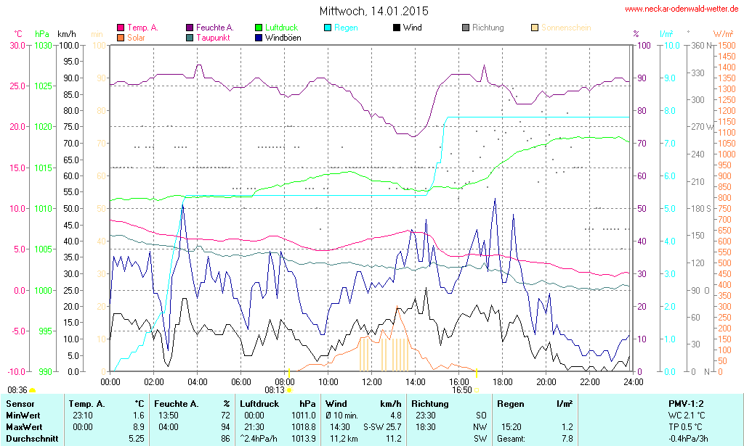Click the teal Taupunkt legend swatch

[190, 37]
